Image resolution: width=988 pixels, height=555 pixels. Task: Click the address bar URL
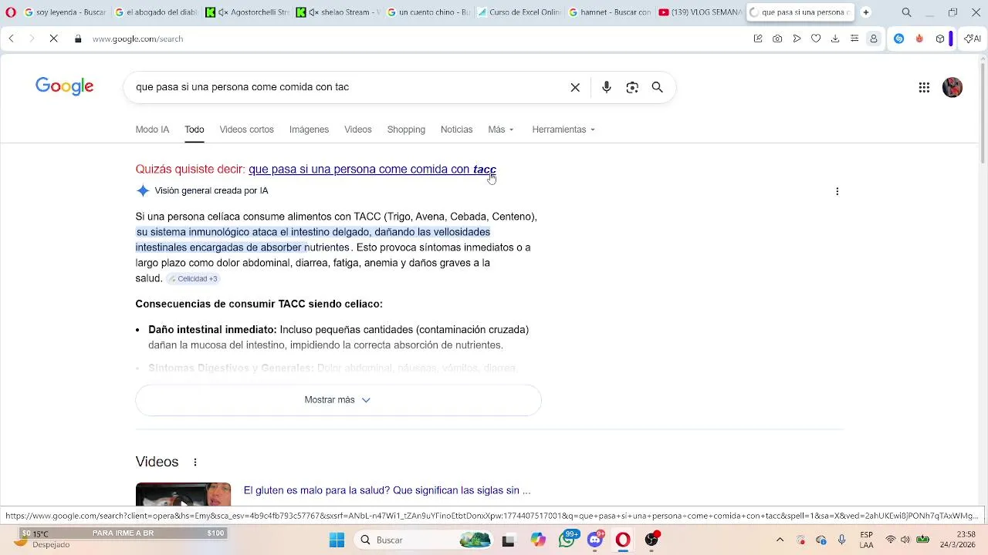[x=137, y=39]
